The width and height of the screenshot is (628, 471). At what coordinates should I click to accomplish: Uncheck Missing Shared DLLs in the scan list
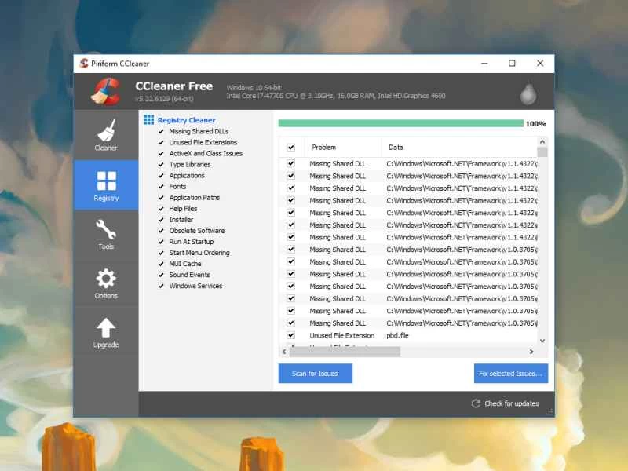(161, 131)
